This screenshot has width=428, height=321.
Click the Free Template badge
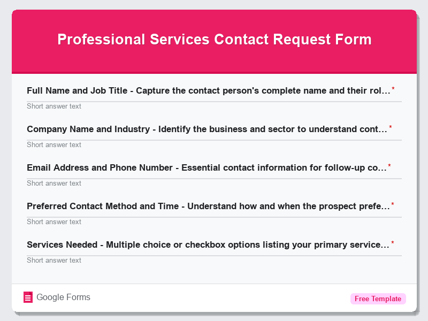[x=378, y=299]
